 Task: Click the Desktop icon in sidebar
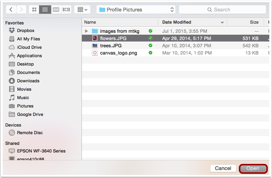pyautogui.click(x=12, y=64)
